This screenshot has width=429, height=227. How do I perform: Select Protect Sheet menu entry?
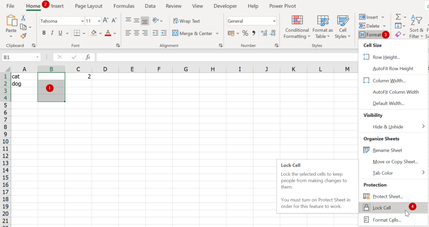393,196
